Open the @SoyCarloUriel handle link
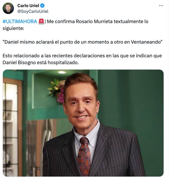169x178 pixels. point(33,11)
